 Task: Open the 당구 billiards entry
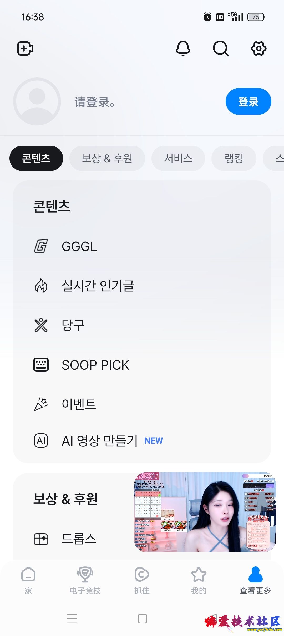tap(73, 326)
